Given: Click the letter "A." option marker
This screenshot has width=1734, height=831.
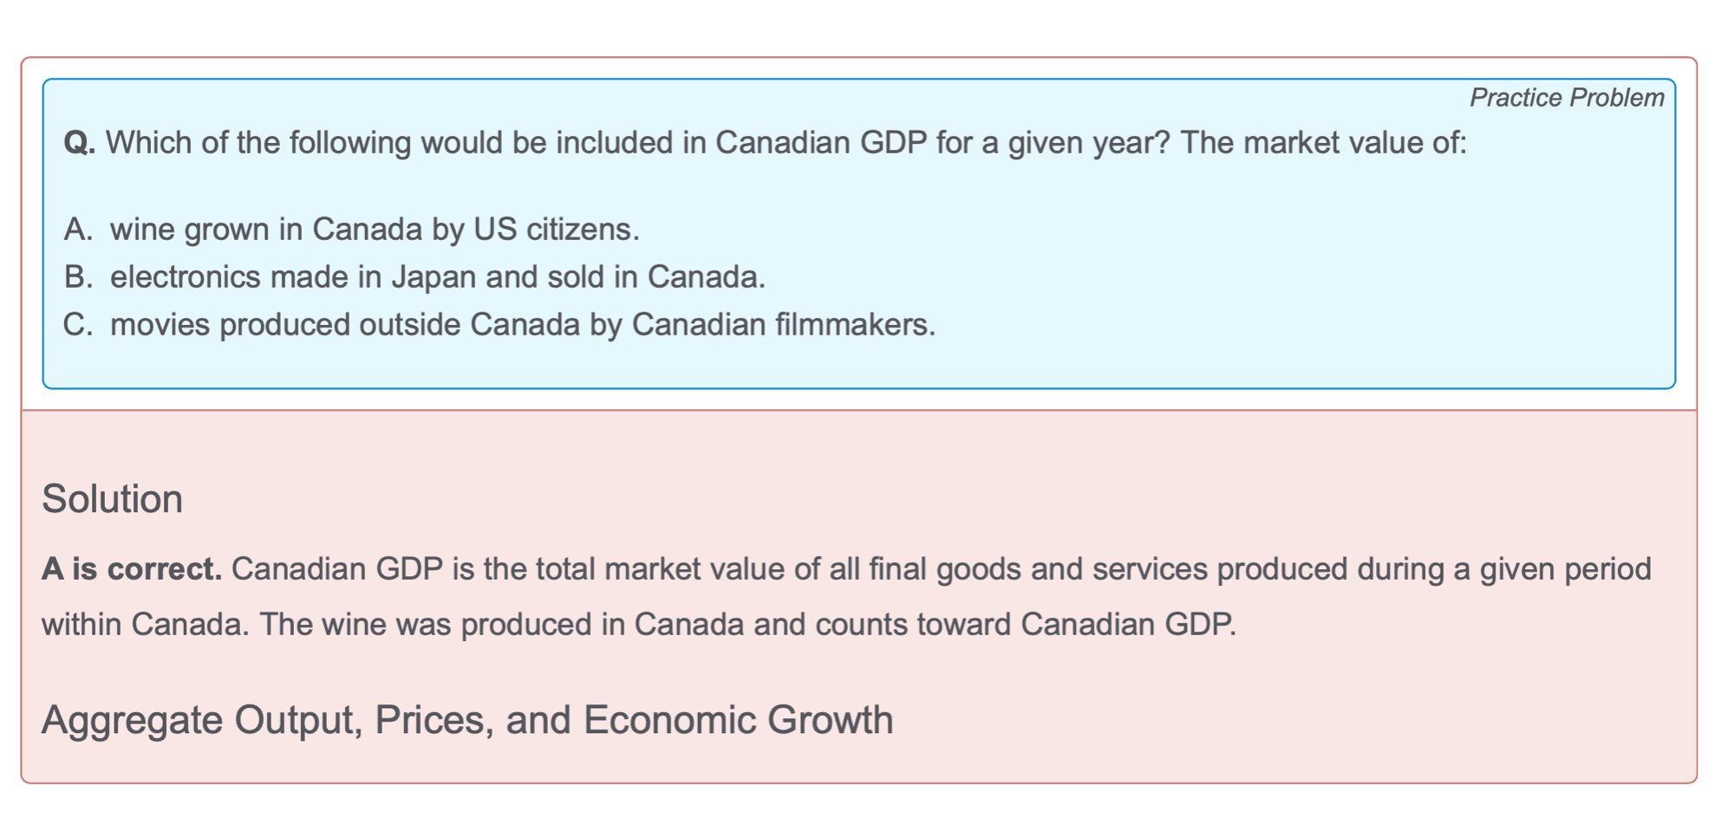Looking at the screenshot, I should click(x=78, y=230).
